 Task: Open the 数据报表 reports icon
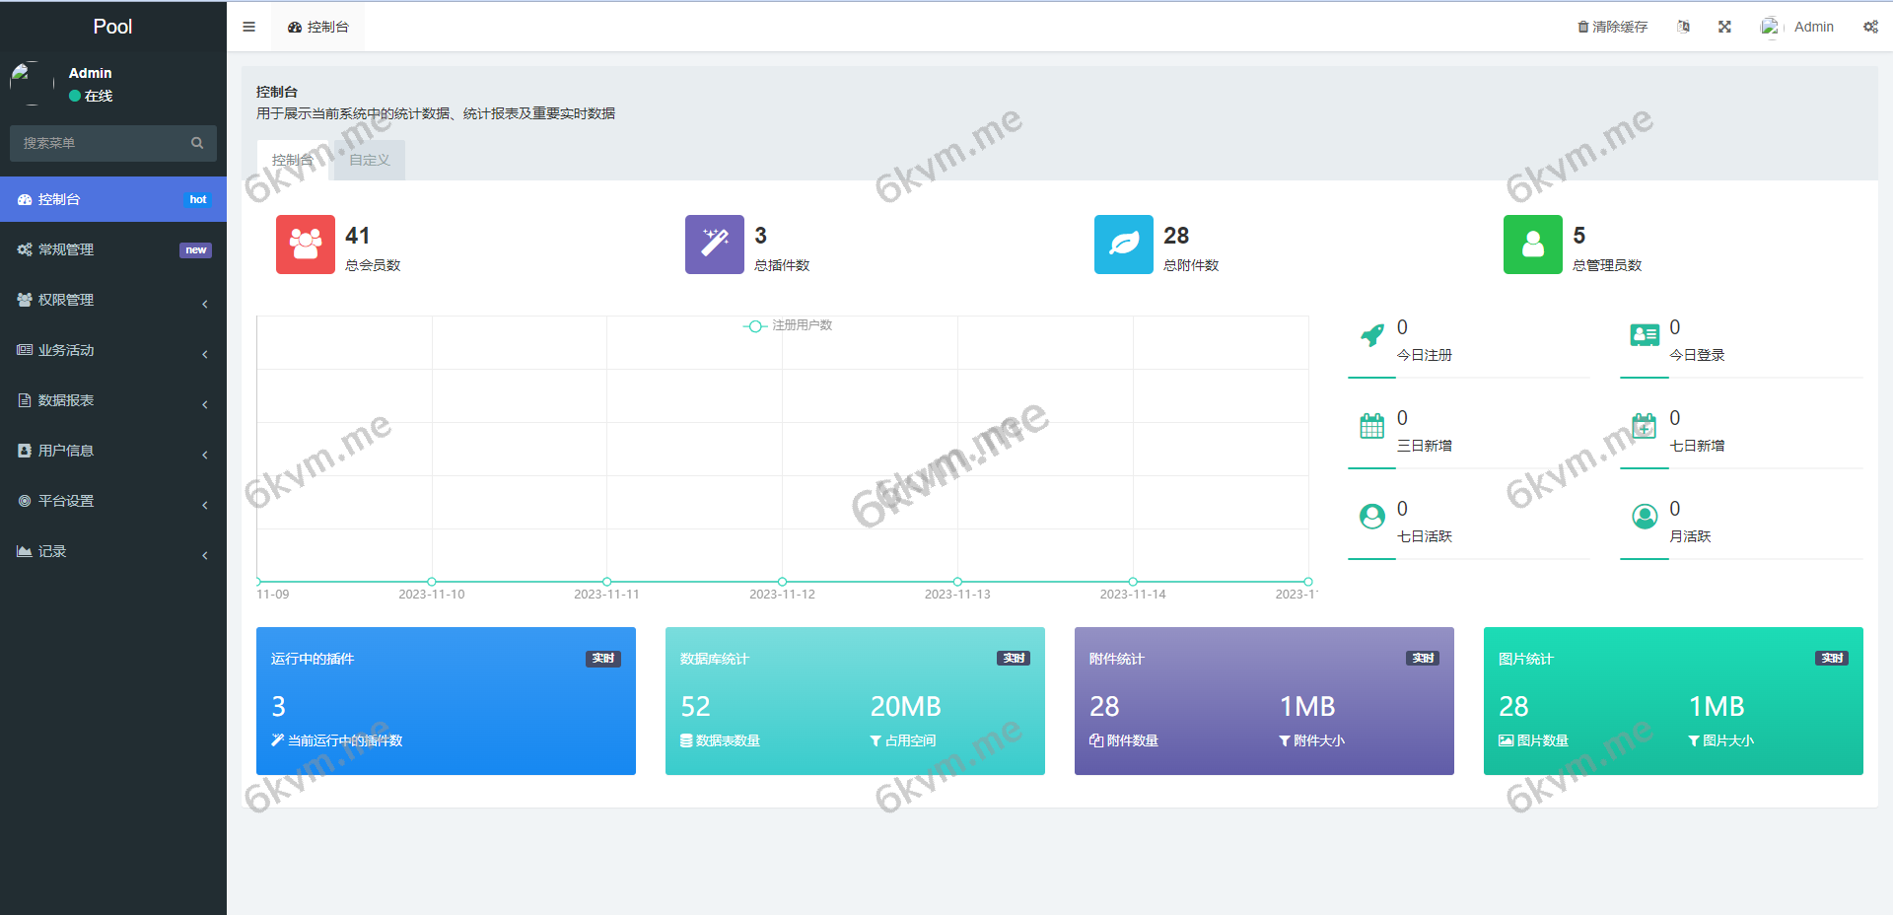(24, 400)
